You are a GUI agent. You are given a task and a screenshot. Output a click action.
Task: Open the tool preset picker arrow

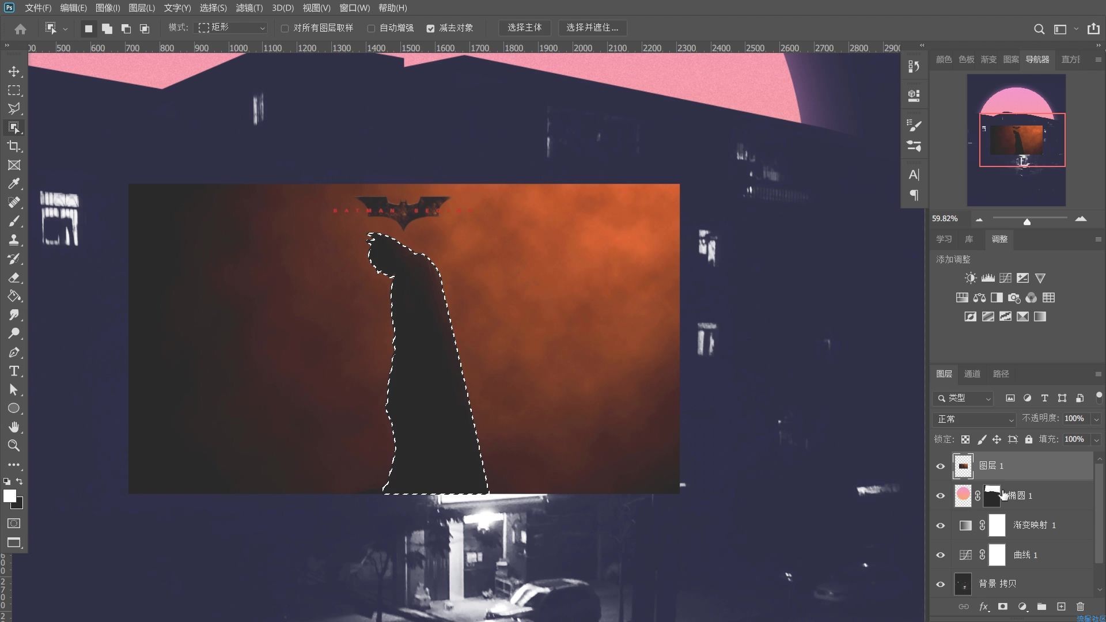coord(65,28)
